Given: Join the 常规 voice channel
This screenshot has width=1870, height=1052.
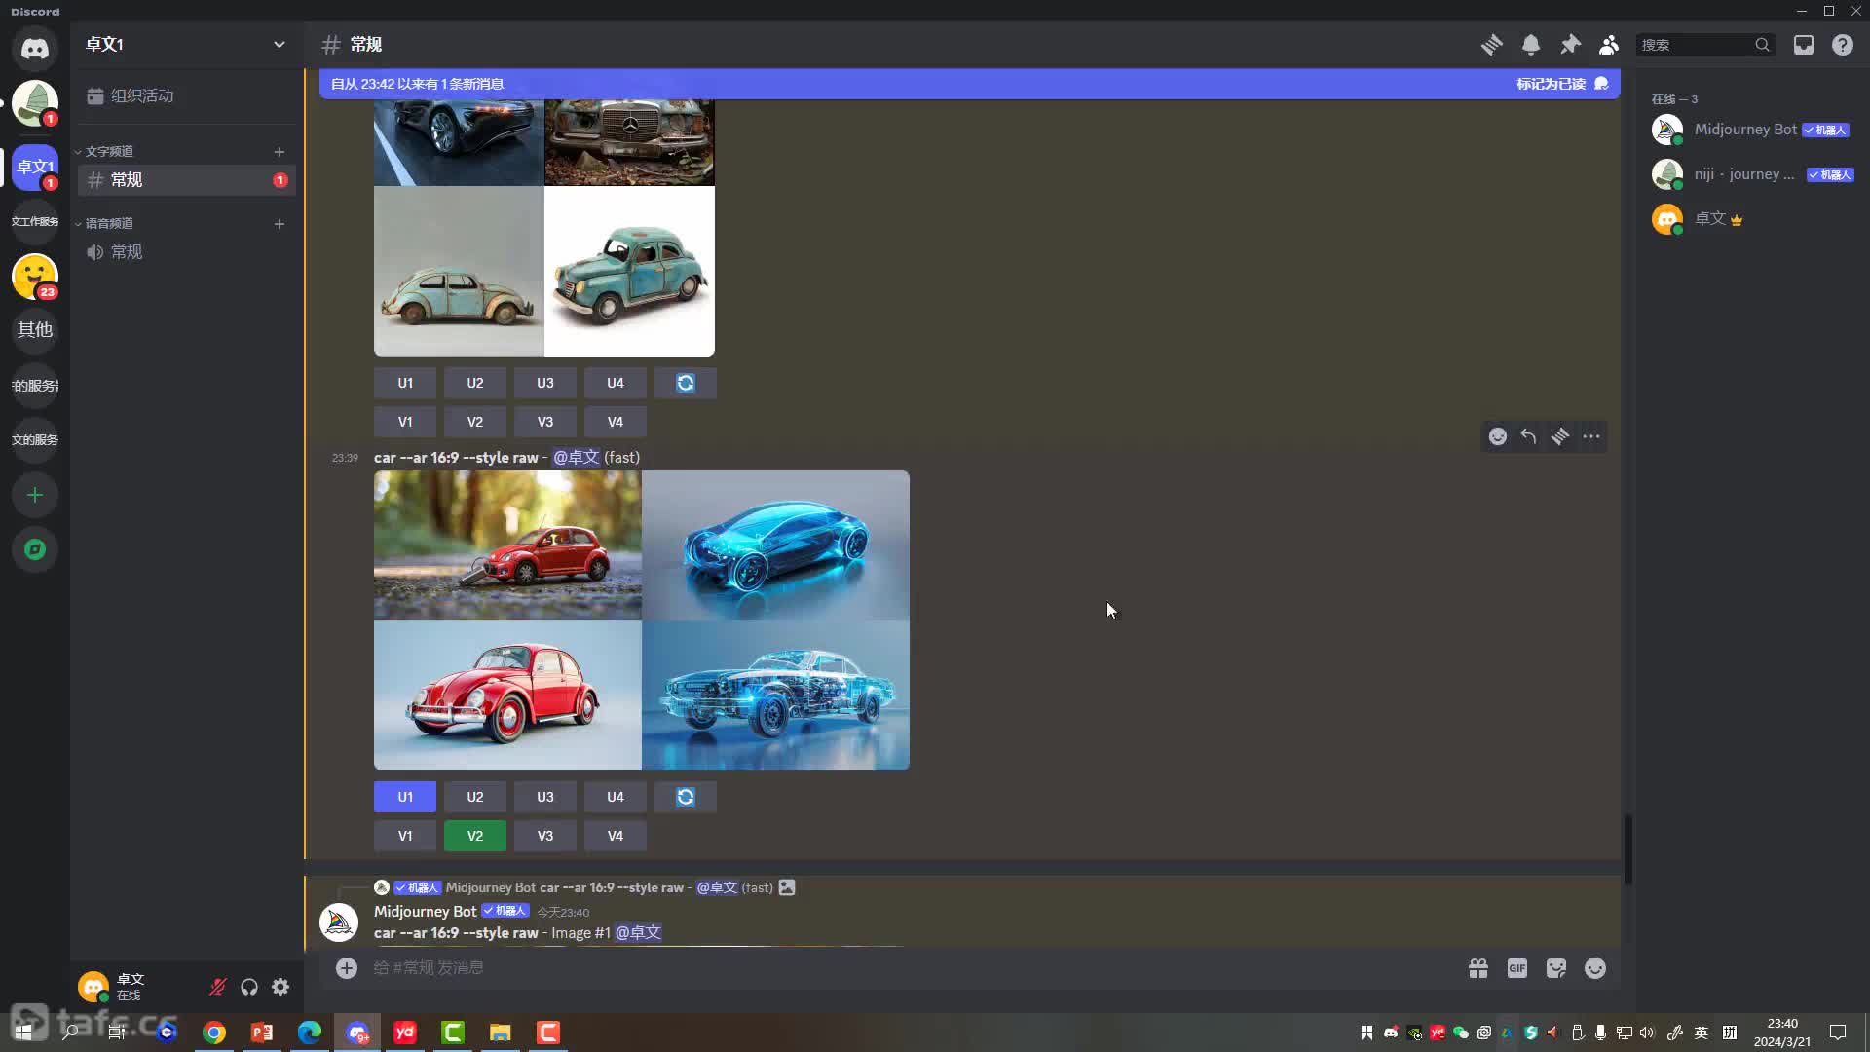Looking at the screenshot, I should pos(186,252).
